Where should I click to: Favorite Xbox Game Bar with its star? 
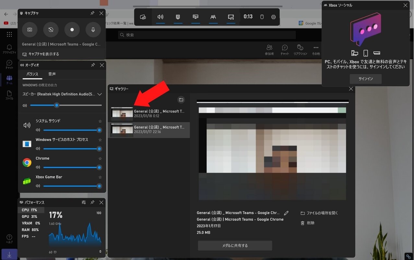click(100, 177)
